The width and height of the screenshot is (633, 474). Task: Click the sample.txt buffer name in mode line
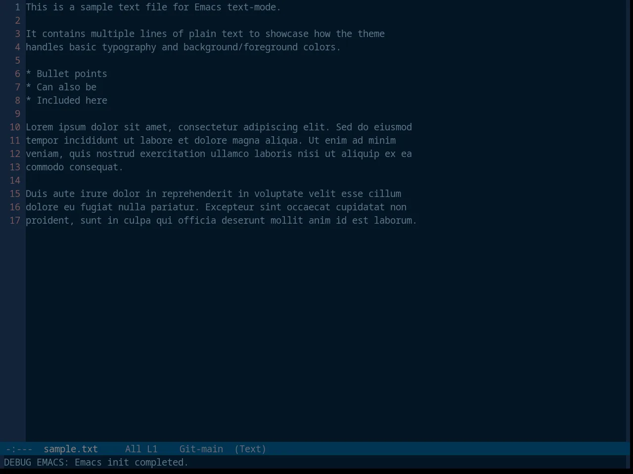(x=71, y=449)
